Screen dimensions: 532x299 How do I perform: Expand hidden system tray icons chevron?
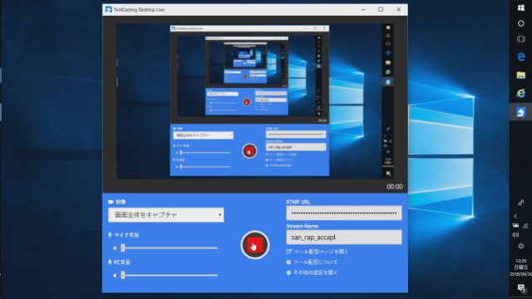tap(515, 216)
